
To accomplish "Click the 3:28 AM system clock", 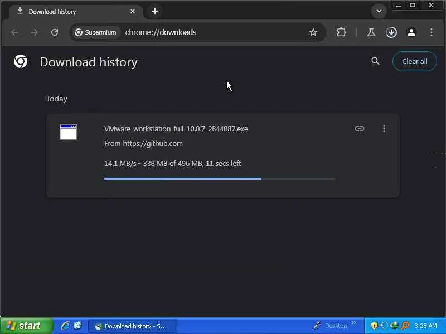I will pos(425,326).
